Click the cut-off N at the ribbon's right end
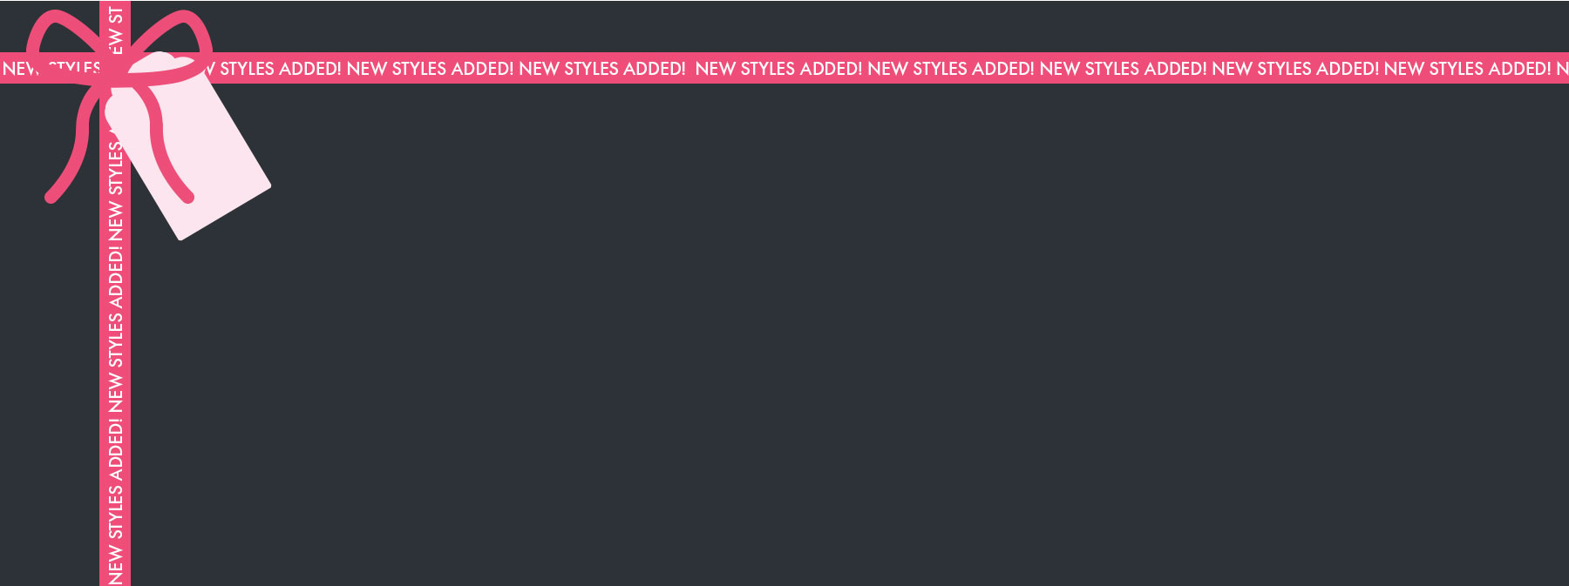Viewport: 1569px width, 586px height. pos(1562,69)
